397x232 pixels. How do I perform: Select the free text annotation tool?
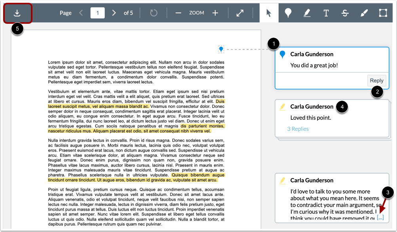(x=326, y=12)
